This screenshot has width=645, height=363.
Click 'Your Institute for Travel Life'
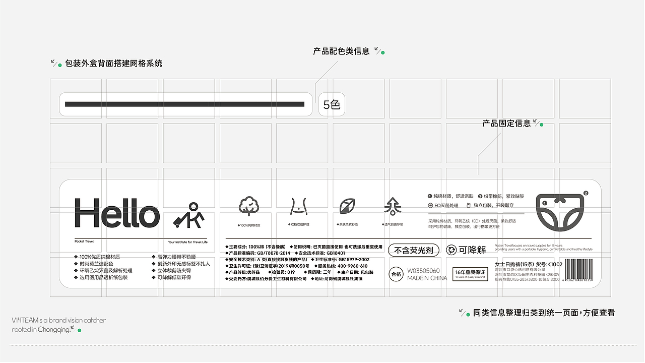[187, 241]
